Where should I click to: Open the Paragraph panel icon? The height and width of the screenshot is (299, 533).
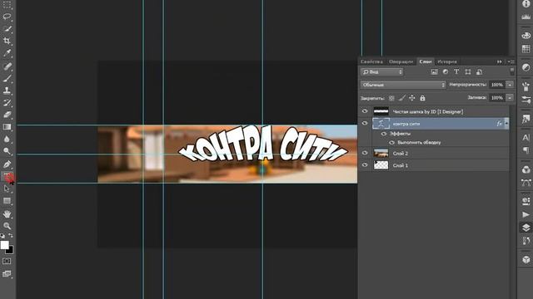(x=526, y=150)
